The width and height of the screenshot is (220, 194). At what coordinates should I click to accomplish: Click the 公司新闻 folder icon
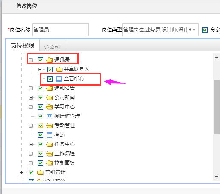coord(50,97)
